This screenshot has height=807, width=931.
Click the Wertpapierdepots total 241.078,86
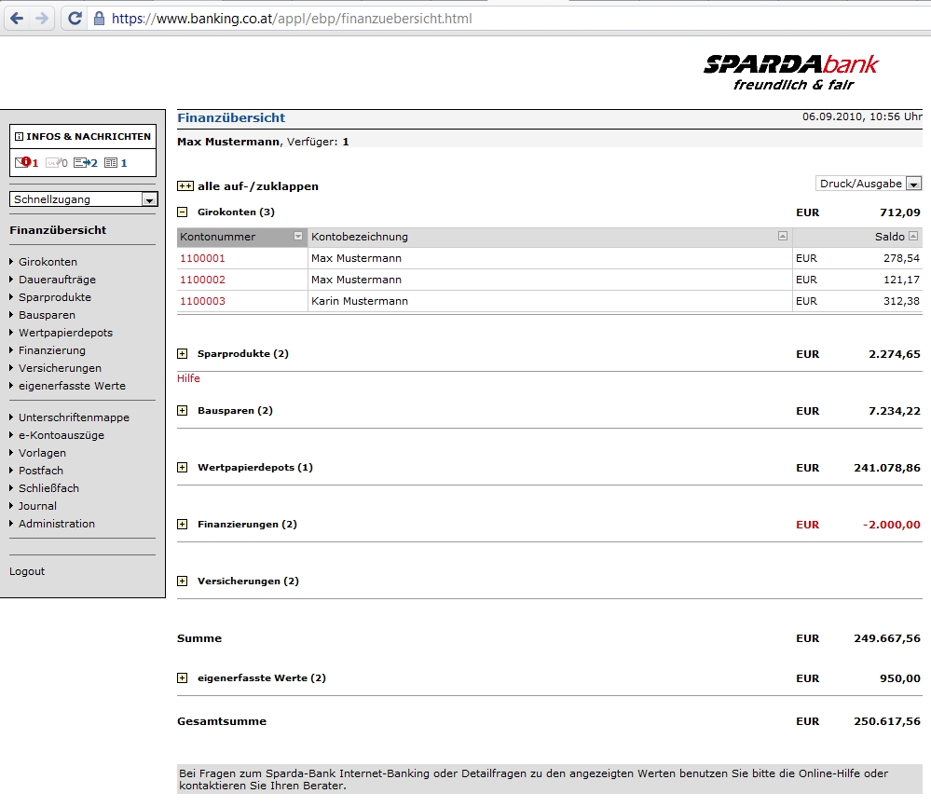pyautogui.click(x=887, y=468)
